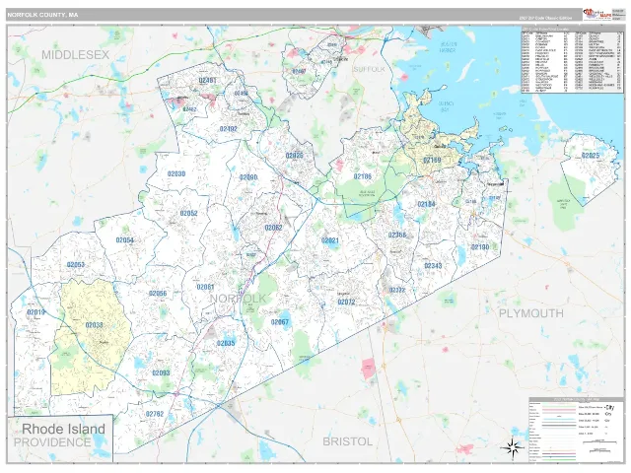
Task: Select ZIP code 02072 label
Action: click(346, 303)
